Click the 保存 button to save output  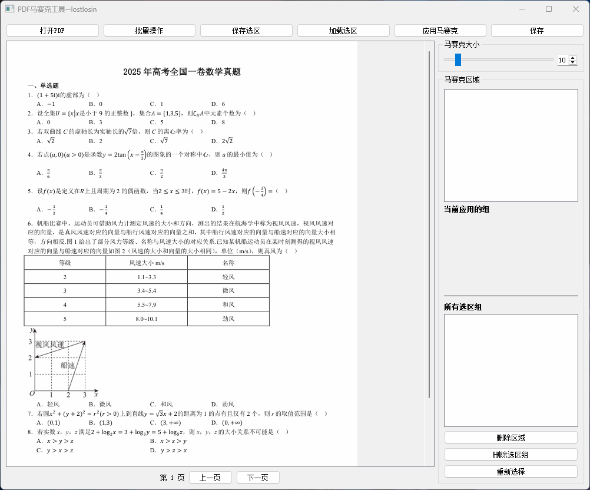[x=536, y=29]
